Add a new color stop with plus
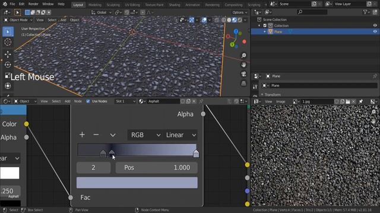This screenshot has height=213, width=380. 82,135
